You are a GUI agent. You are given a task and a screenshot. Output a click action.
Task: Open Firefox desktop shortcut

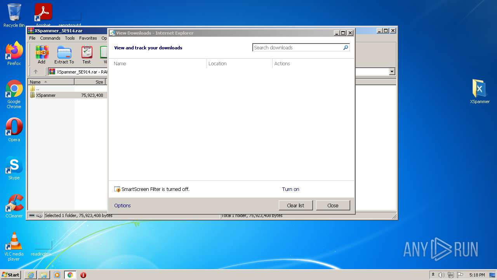[14, 53]
